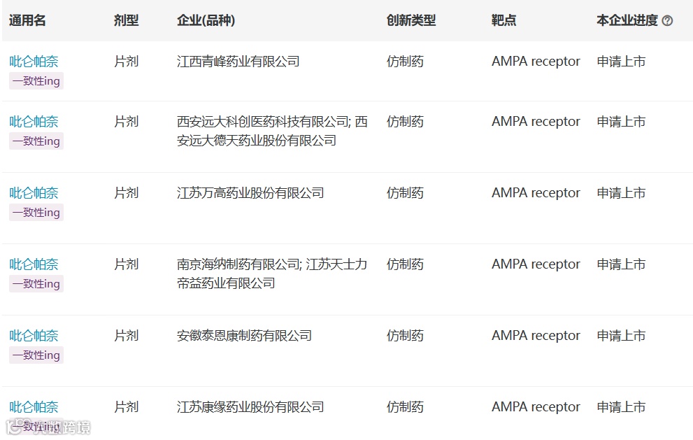Click 仿制药 in 南京海纳制药 row

[405, 264]
